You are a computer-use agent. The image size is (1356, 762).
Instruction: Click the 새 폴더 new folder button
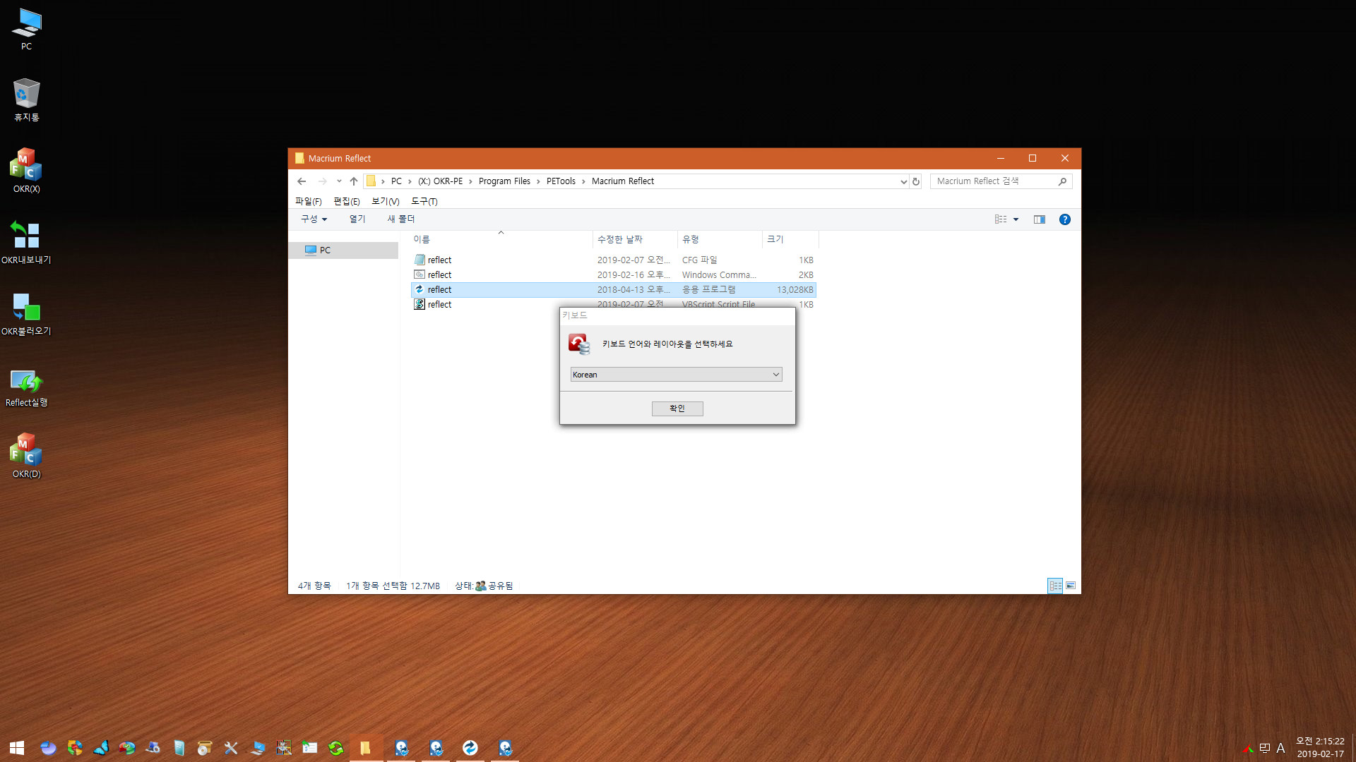point(400,219)
